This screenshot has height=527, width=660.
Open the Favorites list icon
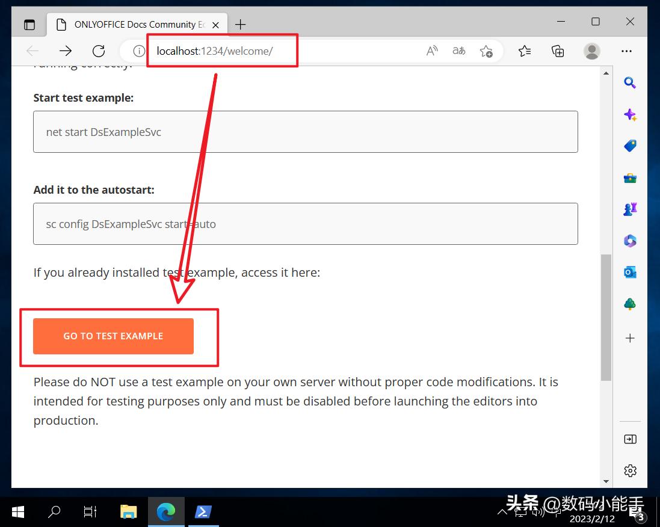click(x=525, y=51)
